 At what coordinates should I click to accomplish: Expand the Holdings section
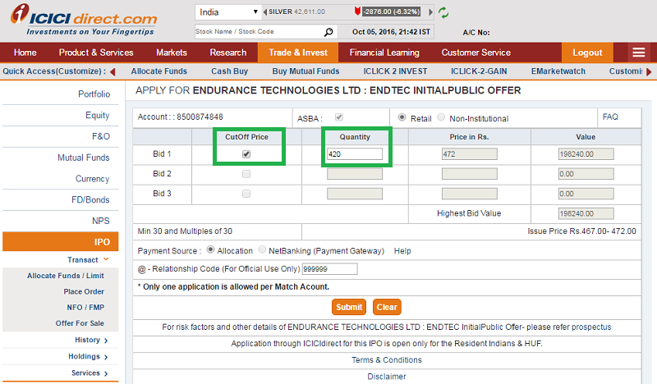pos(106,357)
